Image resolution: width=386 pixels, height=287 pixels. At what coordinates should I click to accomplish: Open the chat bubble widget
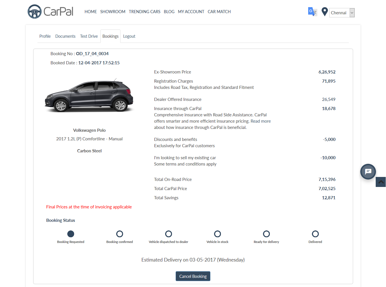[368, 172]
